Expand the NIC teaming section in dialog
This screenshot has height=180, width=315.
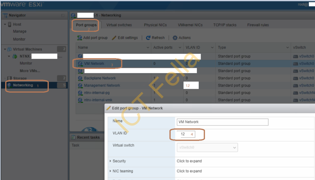110,171
